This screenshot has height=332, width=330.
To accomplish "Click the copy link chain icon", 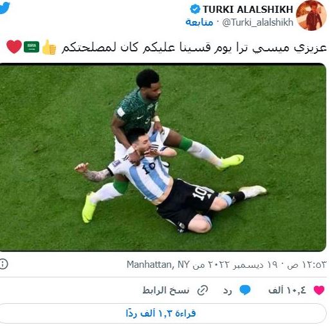I will 203,290.
